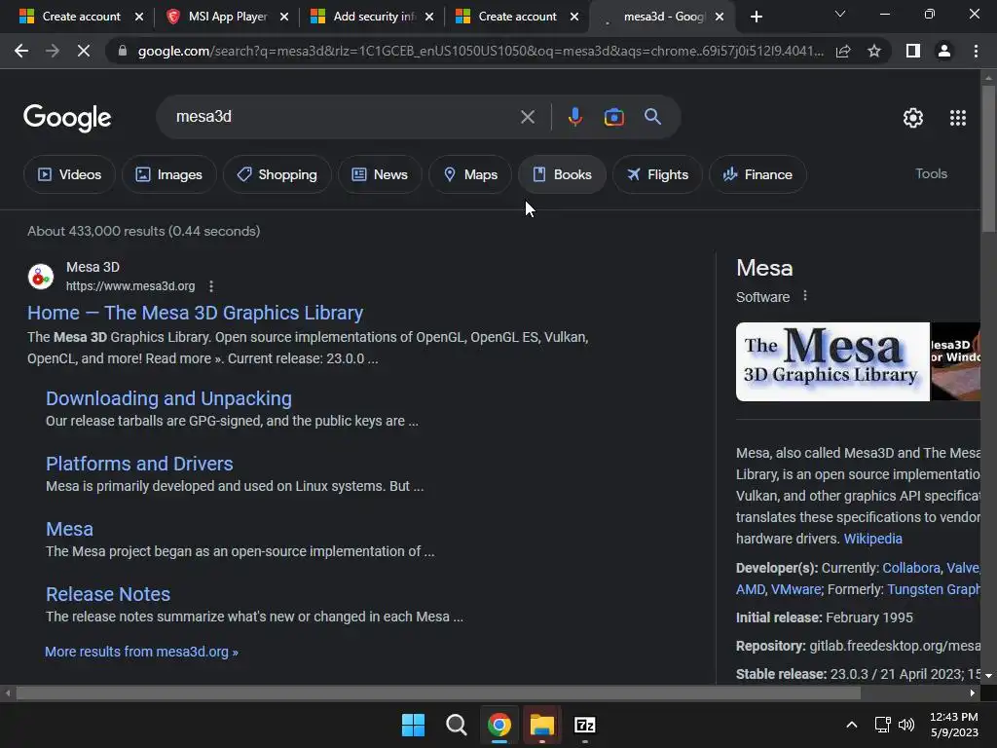Viewport: 997px width, 748px height.
Task: Open the Chrome profile icon
Action: point(944,51)
